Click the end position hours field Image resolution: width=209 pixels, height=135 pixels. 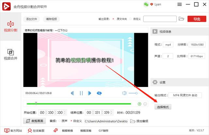[89, 113]
